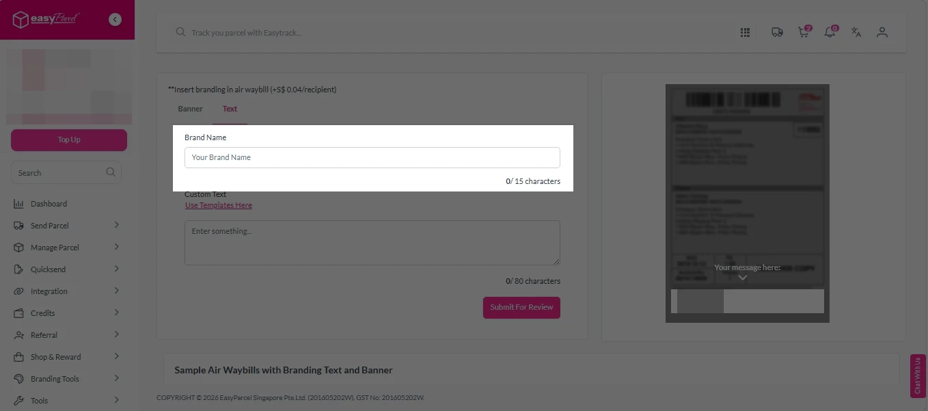Viewport: 928px width, 411px height.
Task: Check notifications via the bell icon
Action: click(830, 31)
